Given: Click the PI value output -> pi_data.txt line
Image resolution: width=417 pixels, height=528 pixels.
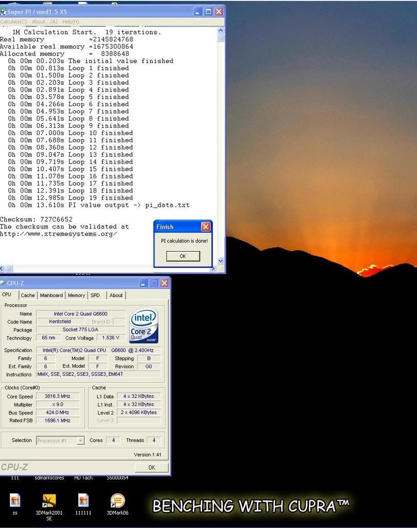Looking at the screenshot, I should pyautogui.click(x=99, y=205).
